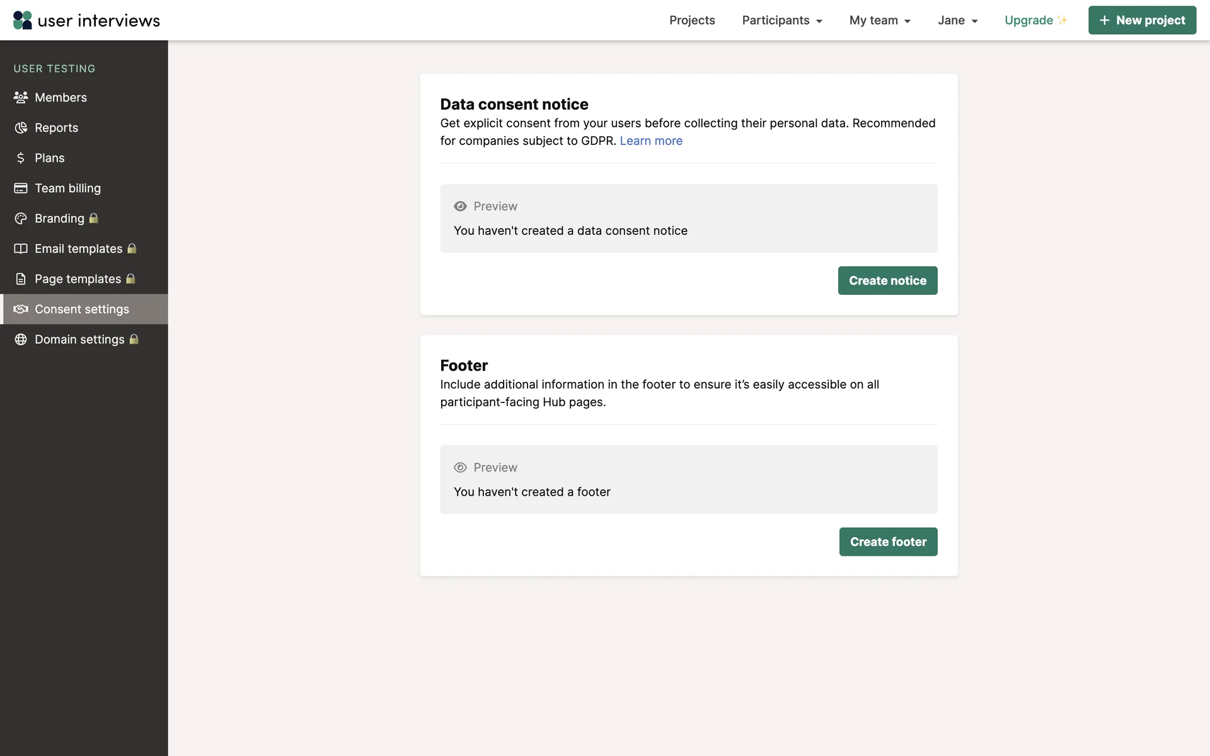1210x756 pixels.
Task: Click the Plans dollar sign icon
Action: coord(21,158)
